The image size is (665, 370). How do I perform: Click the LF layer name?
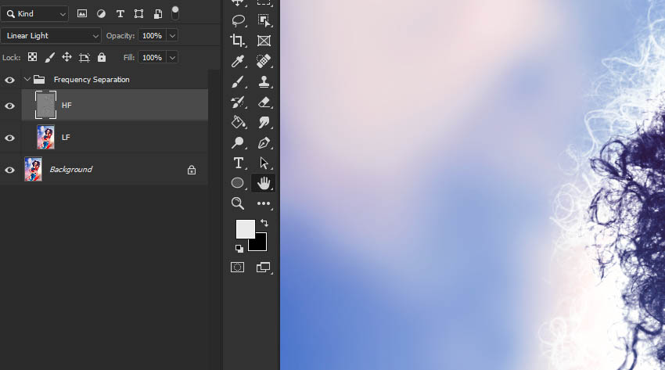point(66,138)
